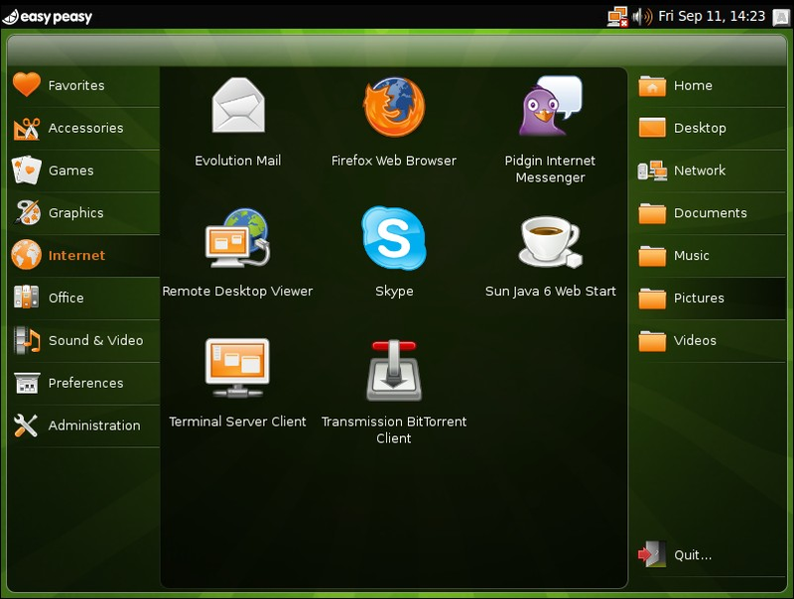The height and width of the screenshot is (599, 794).
Task: Switch to Sound & Video category label
Action: tap(95, 340)
